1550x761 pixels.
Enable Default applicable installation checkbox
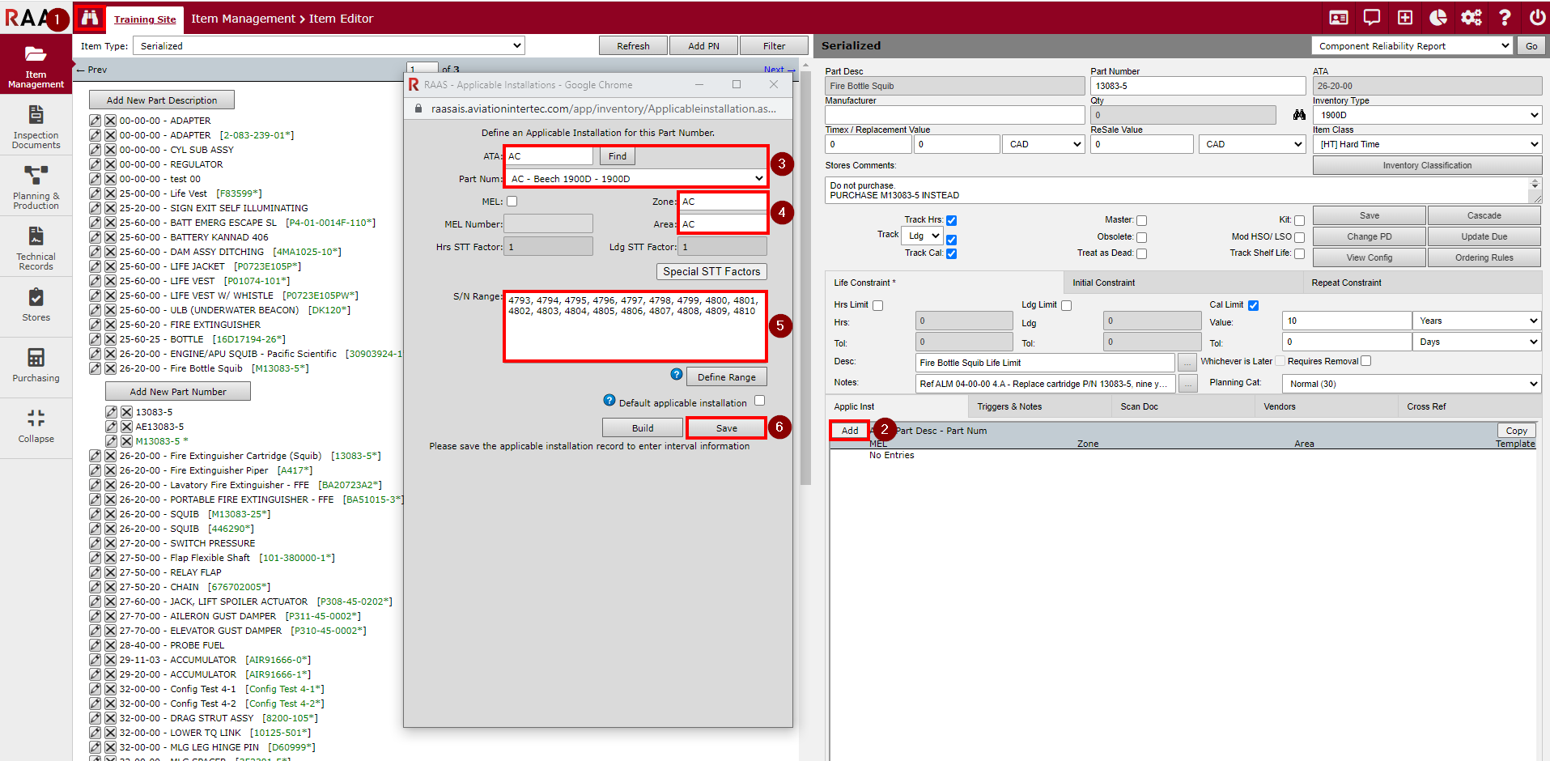[759, 401]
